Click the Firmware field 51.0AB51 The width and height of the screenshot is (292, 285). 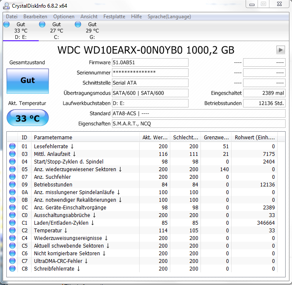(x=150, y=62)
